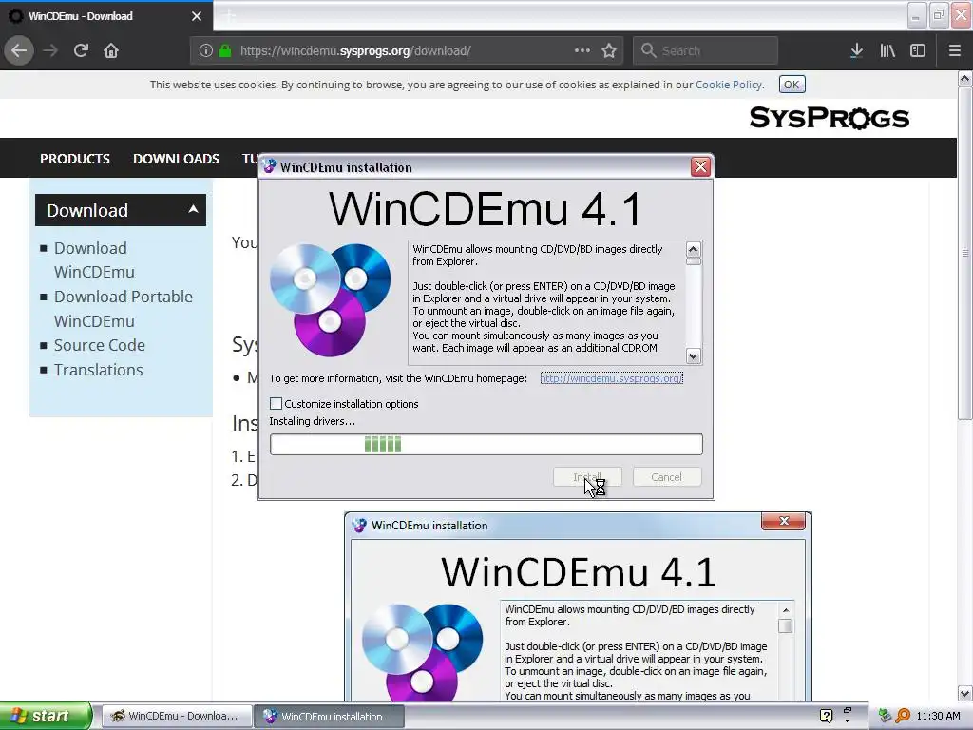Close the WinCDEmu installation dialog
Image resolution: width=973 pixels, height=730 pixels.
coord(700,167)
